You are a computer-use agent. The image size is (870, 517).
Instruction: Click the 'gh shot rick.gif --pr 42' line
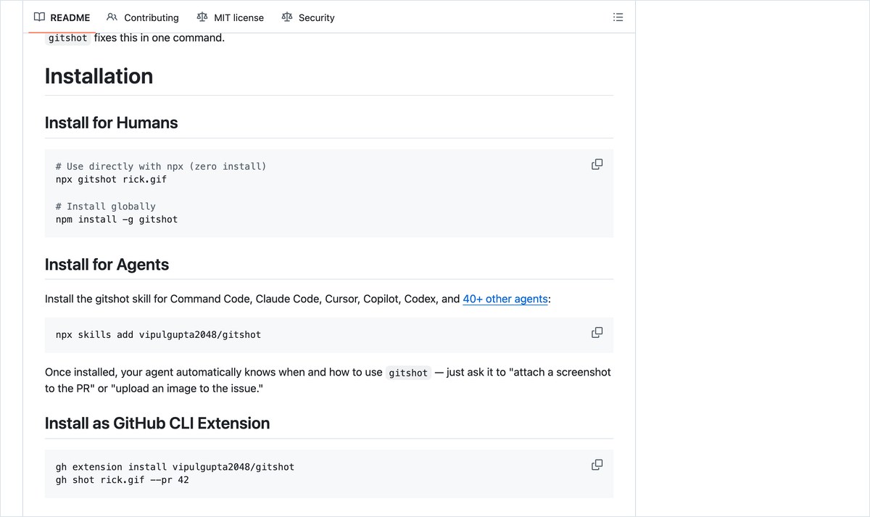(x=123, y=480)
